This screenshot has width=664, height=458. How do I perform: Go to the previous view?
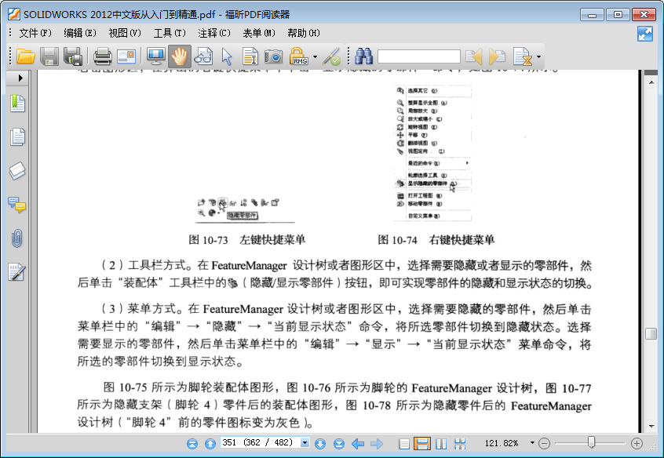point(358,444)
